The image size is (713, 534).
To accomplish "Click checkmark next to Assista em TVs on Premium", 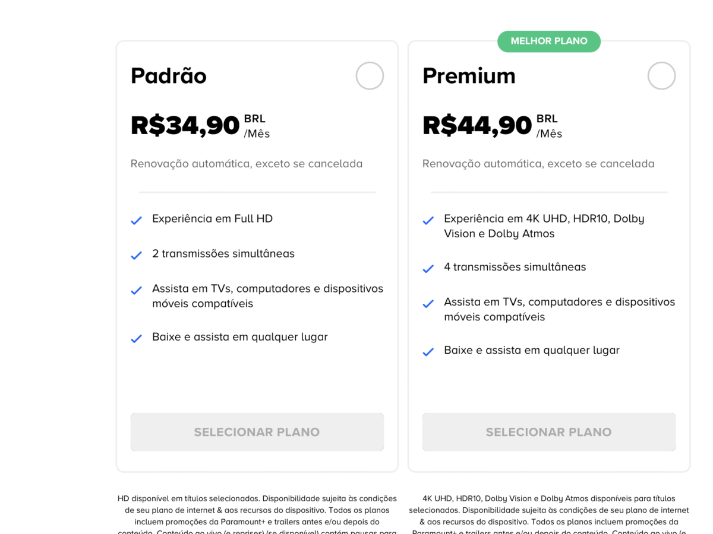I will (x=428, y=304).
